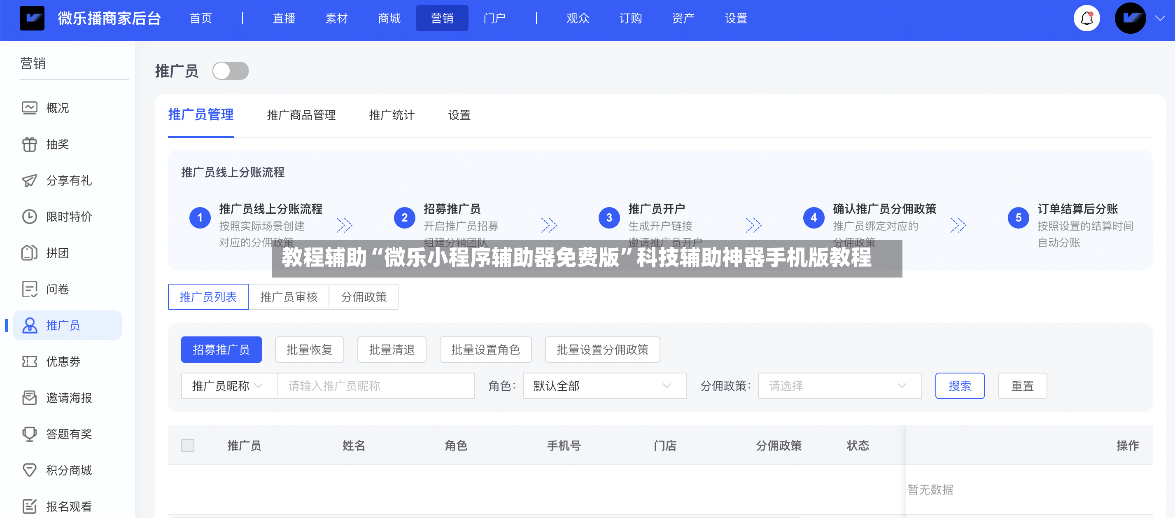Image resolution: width=1175 pixels, height=518 pixels.
Task: Click the 门店 column header
Action: point(664,446)
